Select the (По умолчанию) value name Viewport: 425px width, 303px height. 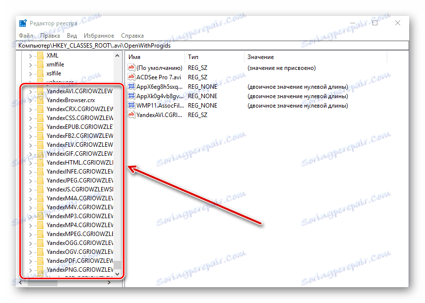point(159,68)
